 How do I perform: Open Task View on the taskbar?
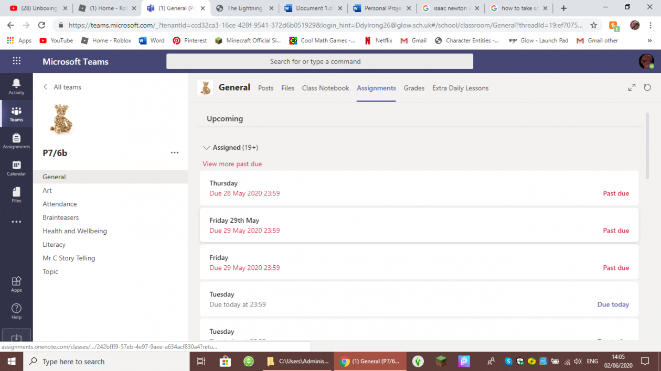[201, 361]
